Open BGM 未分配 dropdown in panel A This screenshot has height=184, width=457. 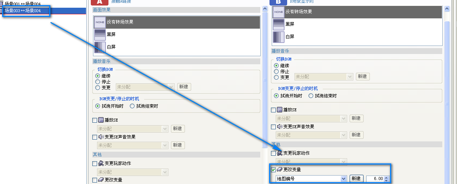click(x=145, y=87)
